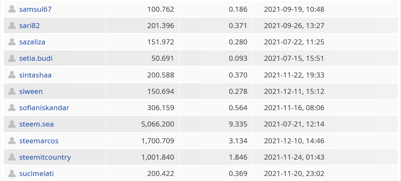This screenshot has height=181, width=401.
Task: Visit the steem.sea account link
Action: pyautogui.click(x=36, y=124)
